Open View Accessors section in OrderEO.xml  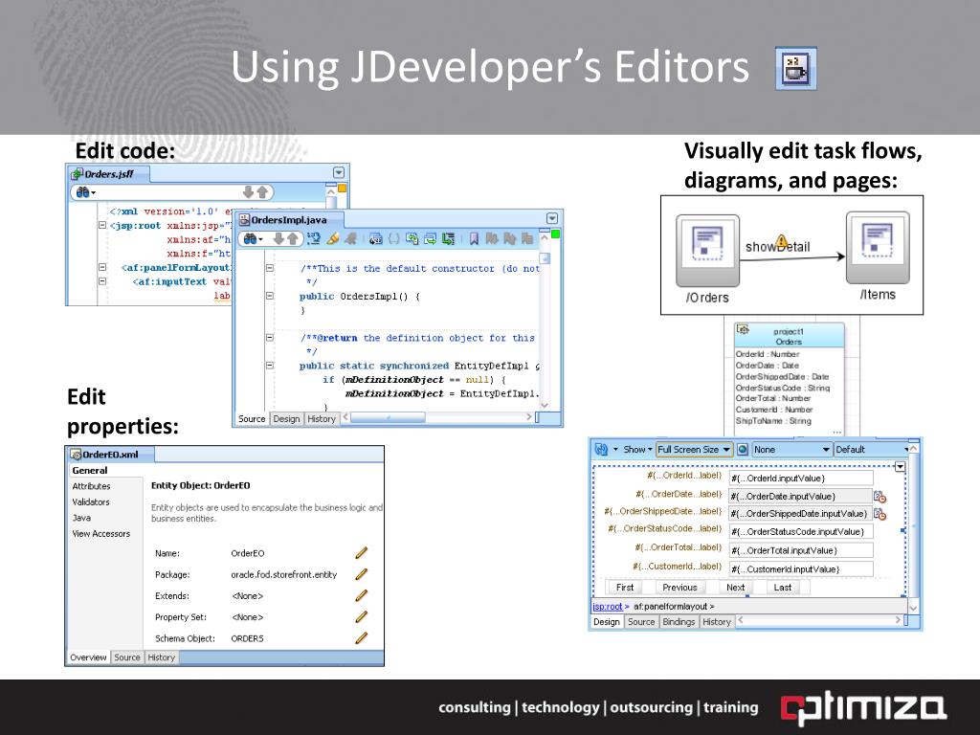click(101, 534)
